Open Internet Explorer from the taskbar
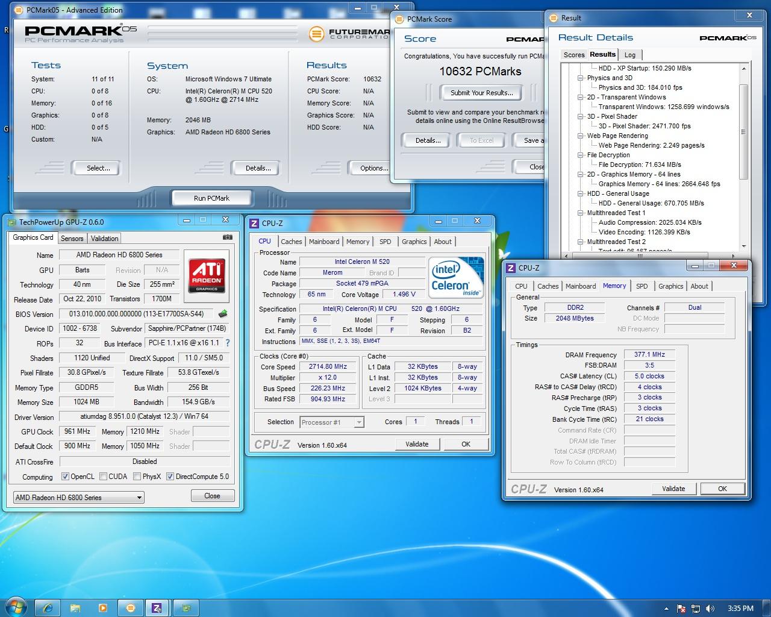 pos(48,608)
